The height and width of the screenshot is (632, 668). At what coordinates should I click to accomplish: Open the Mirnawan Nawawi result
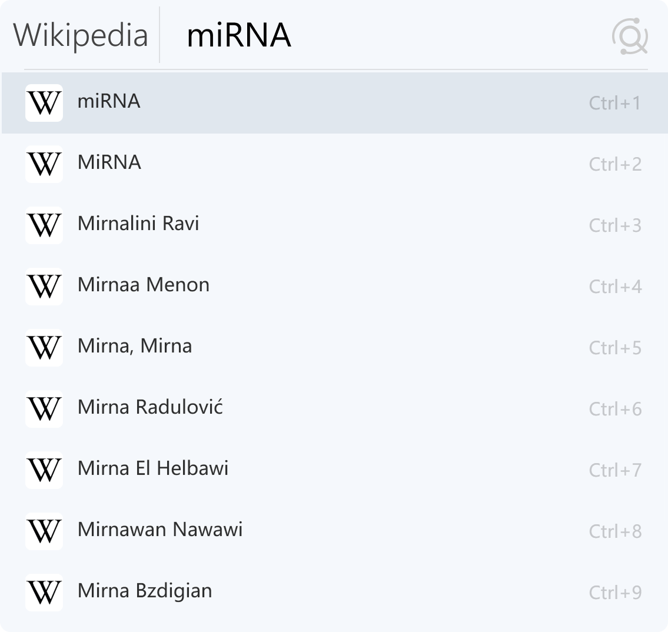coord(335,531)
